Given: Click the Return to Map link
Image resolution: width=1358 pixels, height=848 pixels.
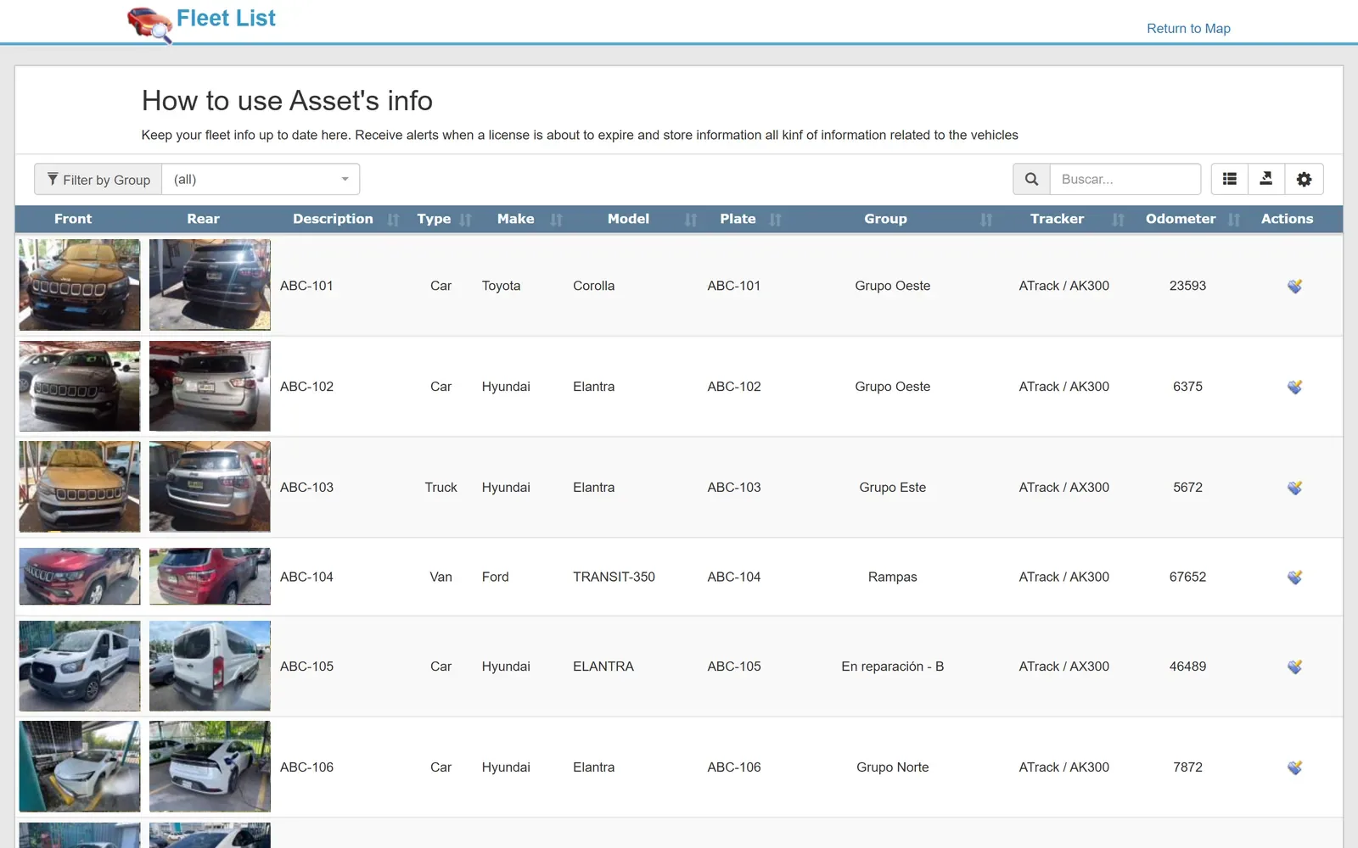Looking at the screenshot, I should [1188, 28].
